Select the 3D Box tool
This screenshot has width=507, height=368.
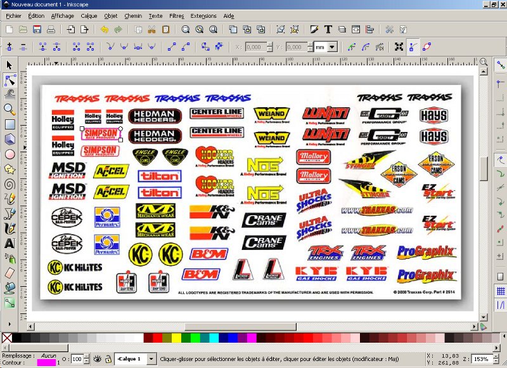[x=10, y=139]
